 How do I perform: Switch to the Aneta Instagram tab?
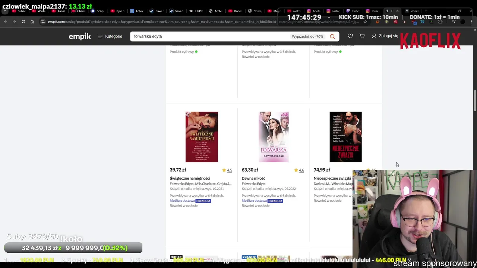pyautogui.click(x=314, y=11)
